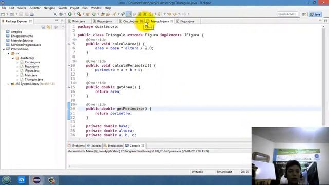Click the Open Type icon
Viewport: 329px width, 185px height.
pos(103,14)
